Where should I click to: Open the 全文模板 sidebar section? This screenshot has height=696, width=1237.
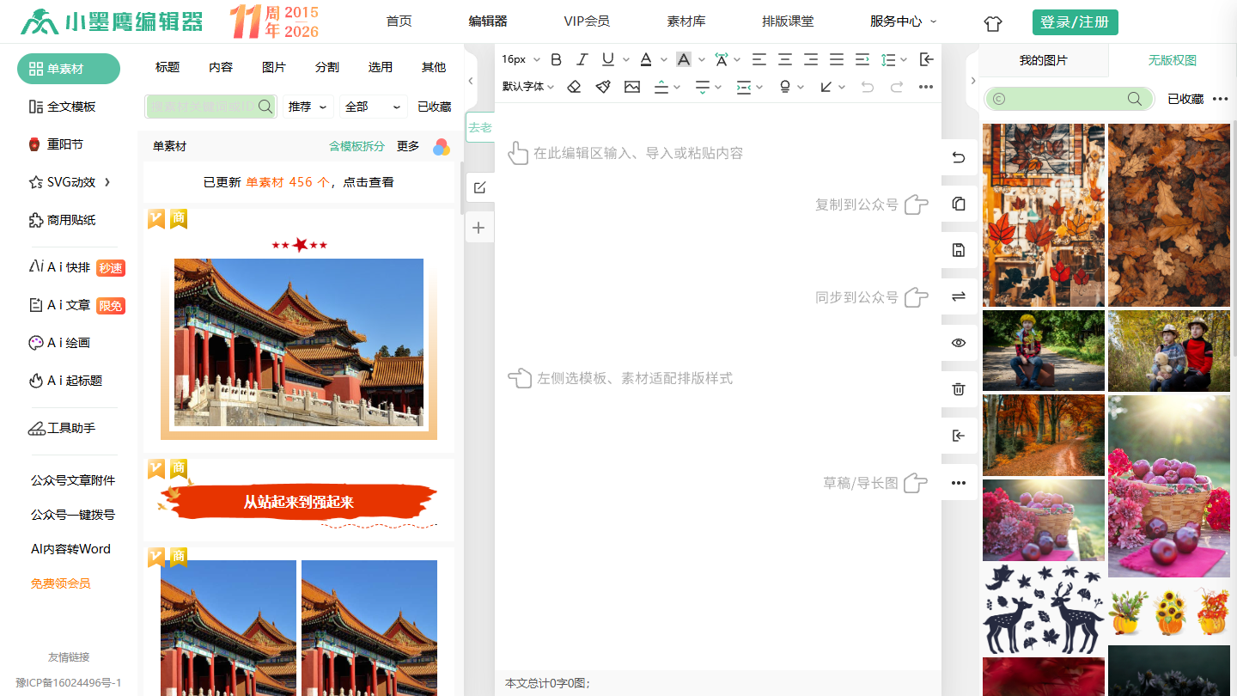point(63,107)
